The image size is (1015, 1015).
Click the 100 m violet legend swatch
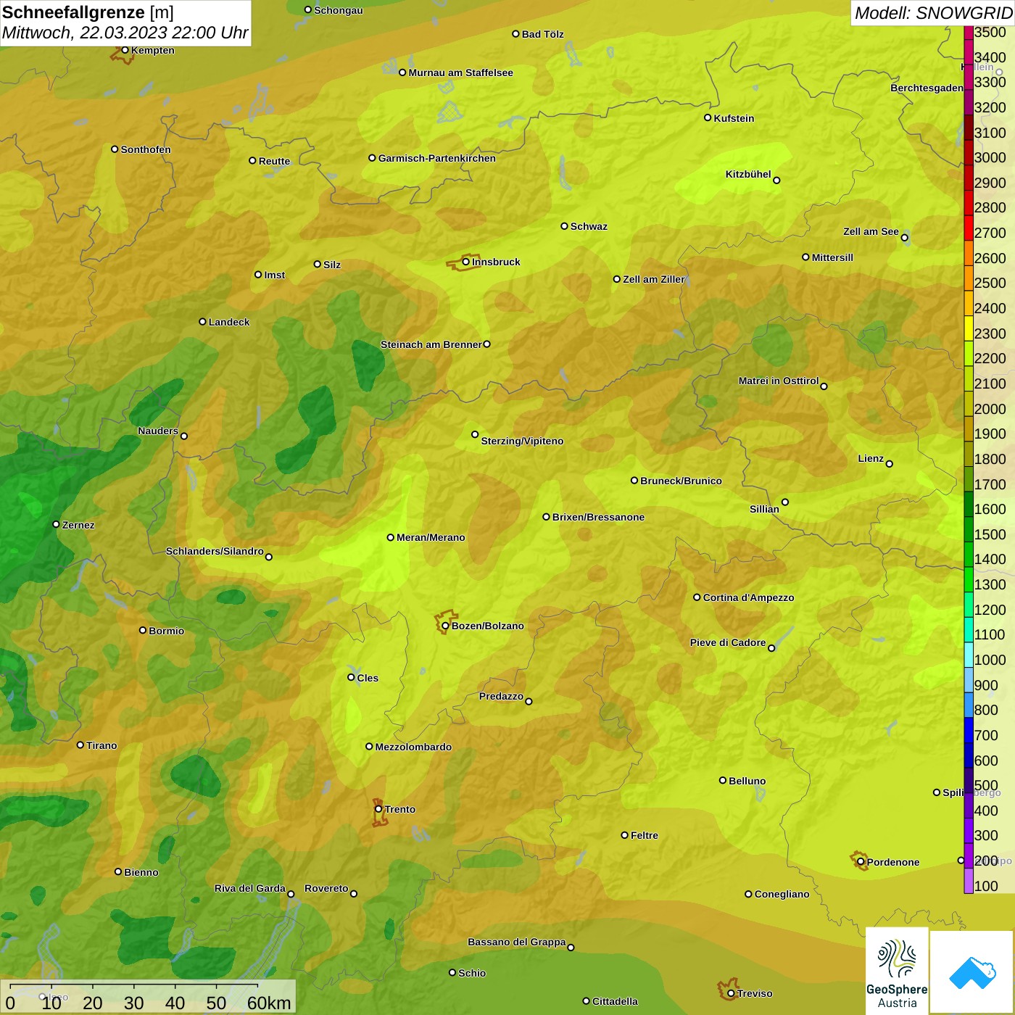(x=969, y=880)
